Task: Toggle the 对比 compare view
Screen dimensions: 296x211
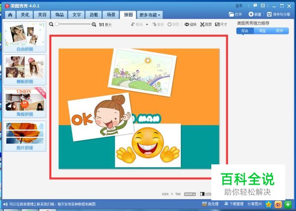Action: (205, 194)
